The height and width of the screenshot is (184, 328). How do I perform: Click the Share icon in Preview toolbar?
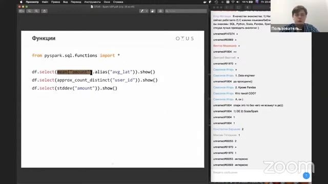tap(45, 11)
